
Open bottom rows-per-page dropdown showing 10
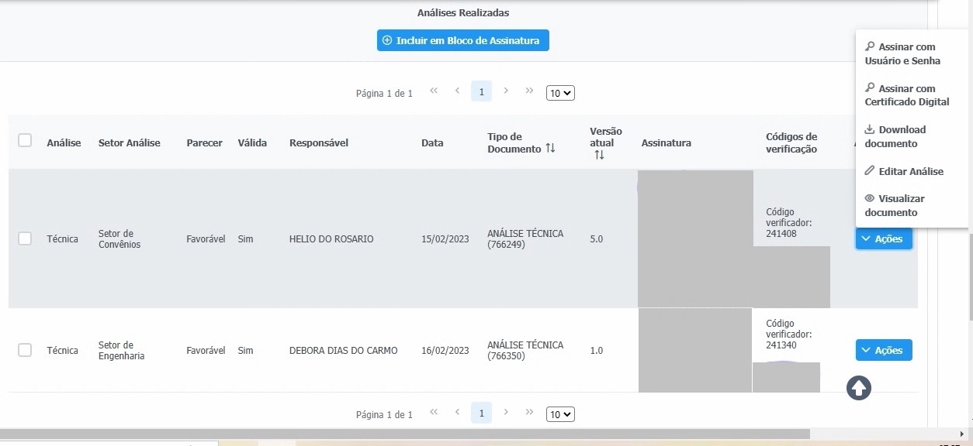point(560,414)
